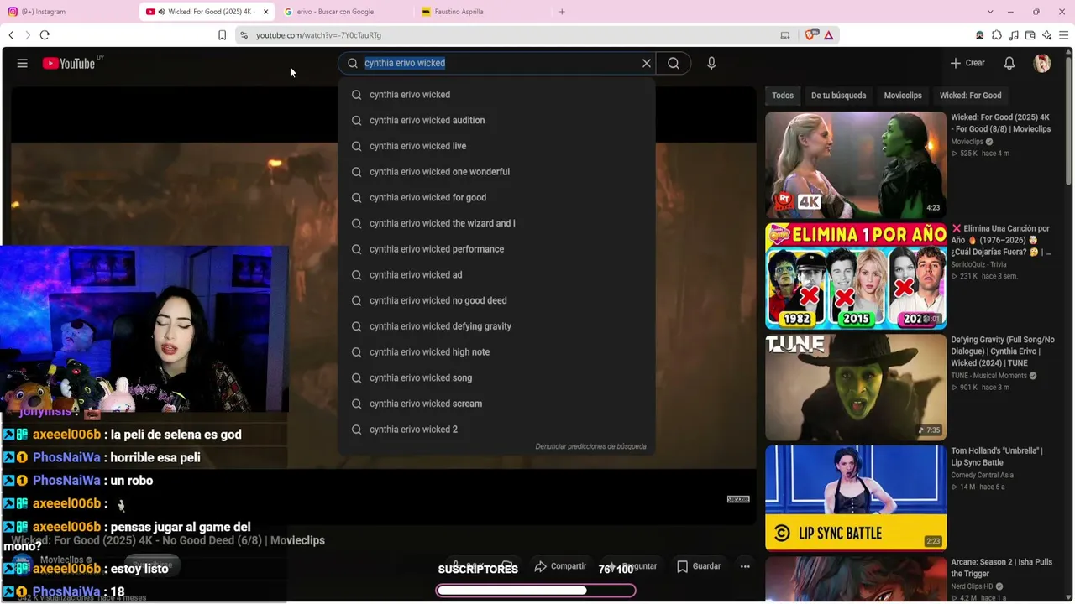This screenshot has height=604, width=1075.
Task: Open the Brave Rewards triangle icon
Action: (x=828, y=35)
